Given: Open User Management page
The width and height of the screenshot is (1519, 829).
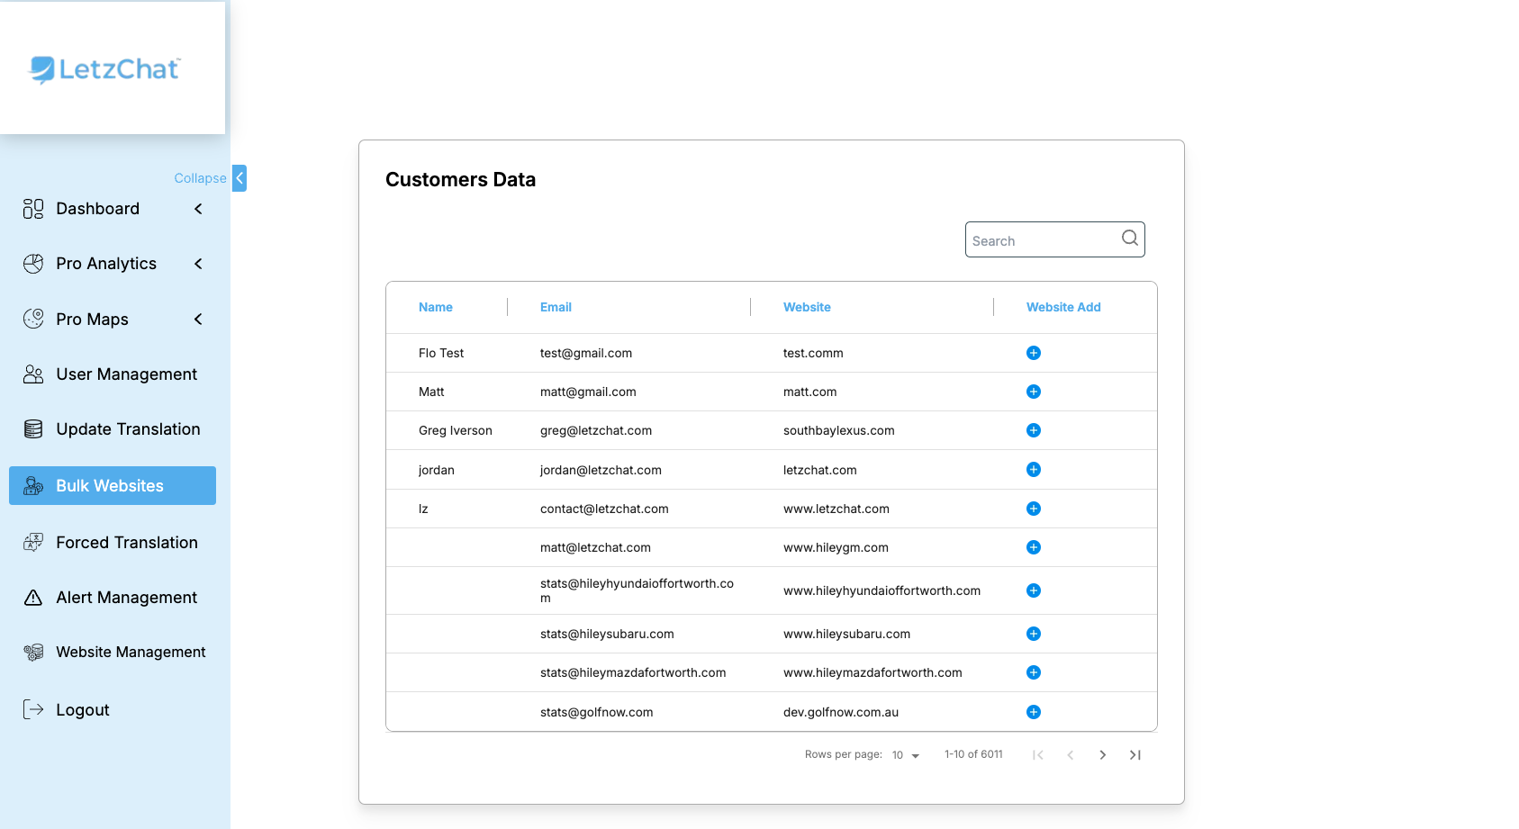Looking at the screenshot, I should pos(126,374).
